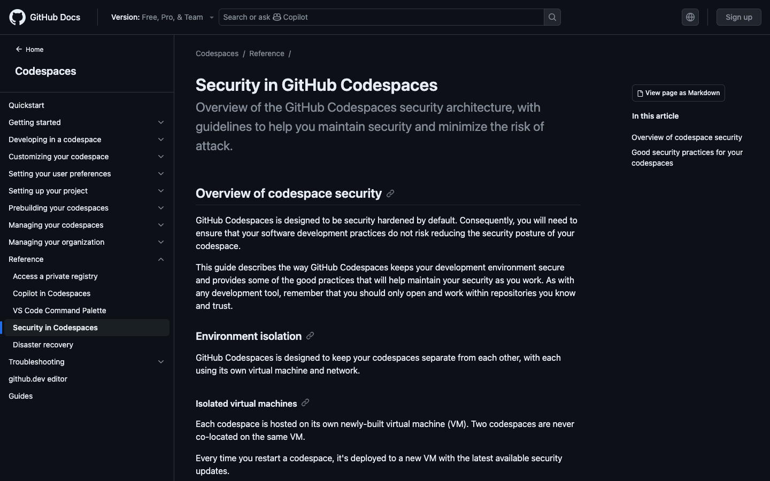Expand the Troubleshooting section
The width and height of the screenshot is (770, 481).
(x=160, y=362)
